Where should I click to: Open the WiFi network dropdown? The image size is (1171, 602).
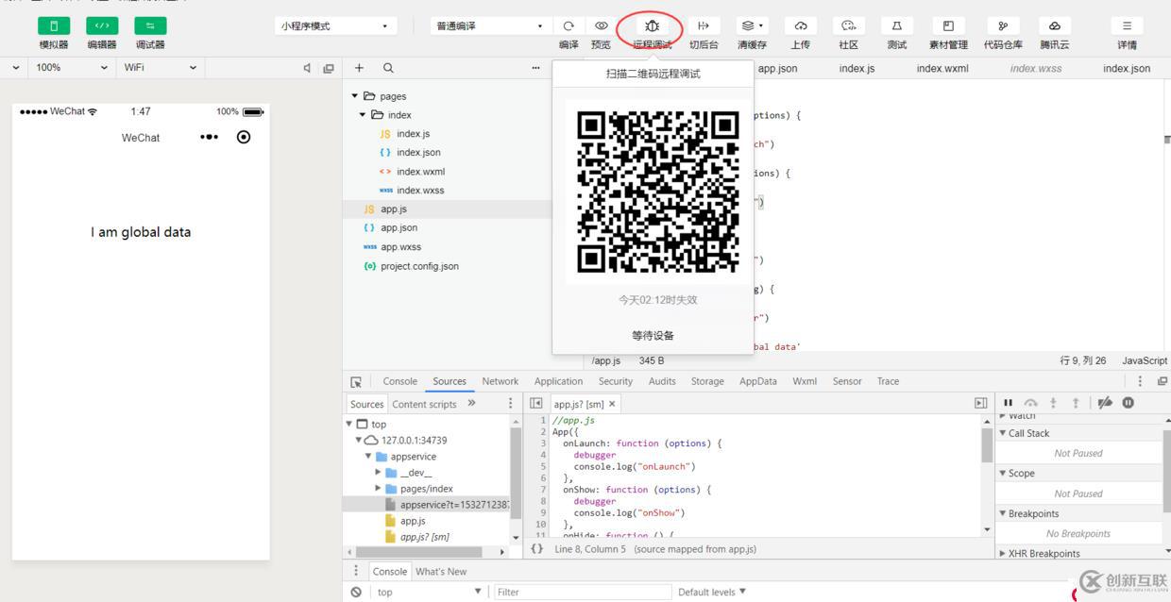click(160, 68)
